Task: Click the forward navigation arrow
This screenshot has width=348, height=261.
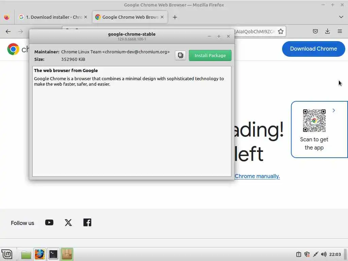Action: [20, 32]
